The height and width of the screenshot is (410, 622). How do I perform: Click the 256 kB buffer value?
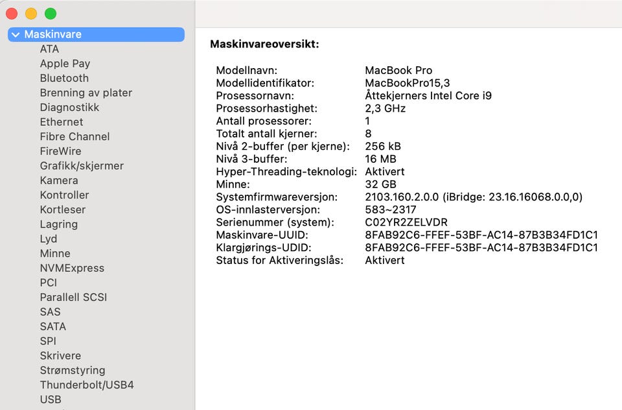pyautogui.click(x=383, y=147)
